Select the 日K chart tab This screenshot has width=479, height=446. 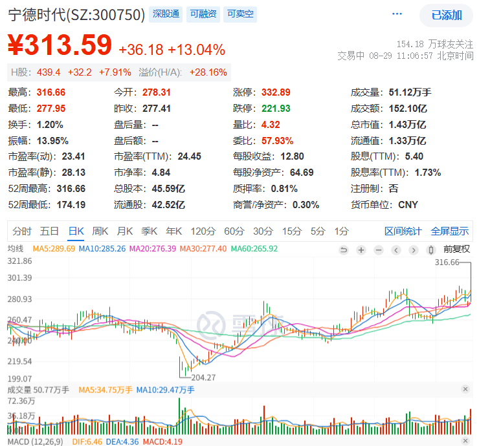tap(76, 231)
